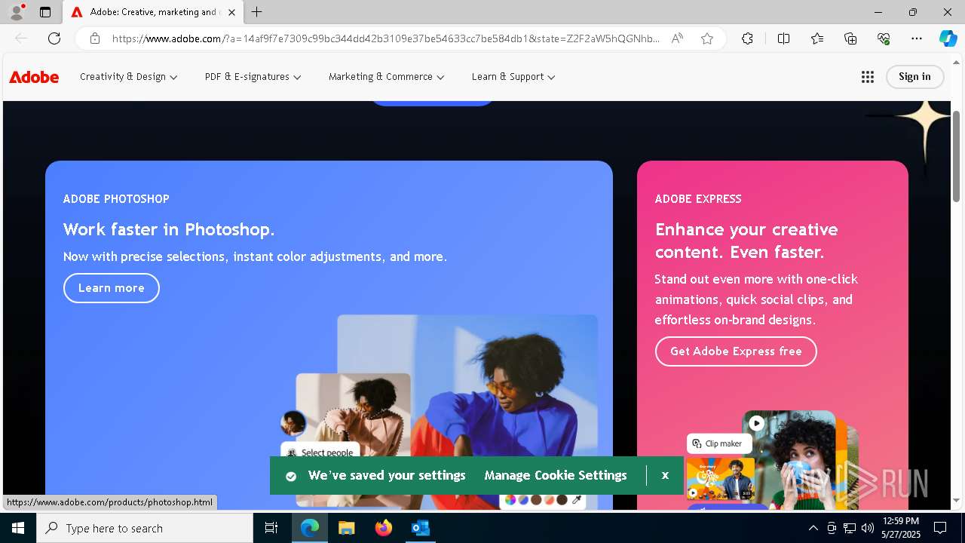
Task: Open Outlook from the taskbar
Action: (420, 528)
